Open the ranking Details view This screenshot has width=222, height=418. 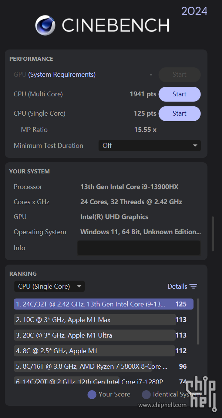point(182,286)
